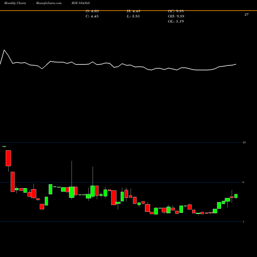Click the '11' price axis label
Viewport: 257px width, 257px height.
tap(244, 142)
